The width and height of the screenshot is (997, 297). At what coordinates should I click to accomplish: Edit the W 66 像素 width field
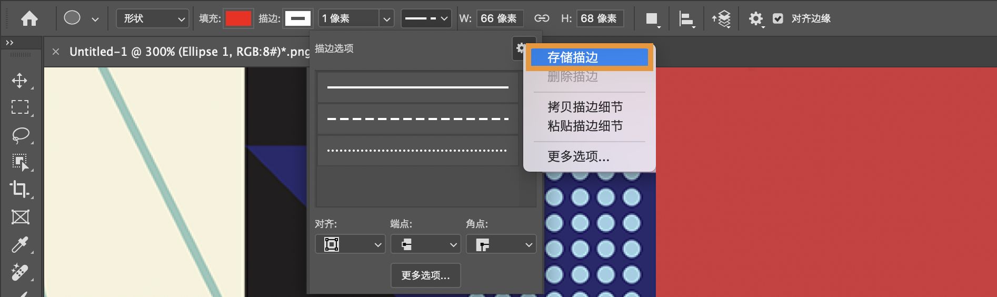click(x=500, y=19)
